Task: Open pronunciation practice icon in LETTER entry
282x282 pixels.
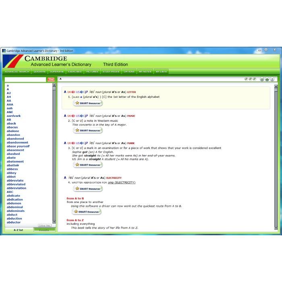Action: [86, 92]
